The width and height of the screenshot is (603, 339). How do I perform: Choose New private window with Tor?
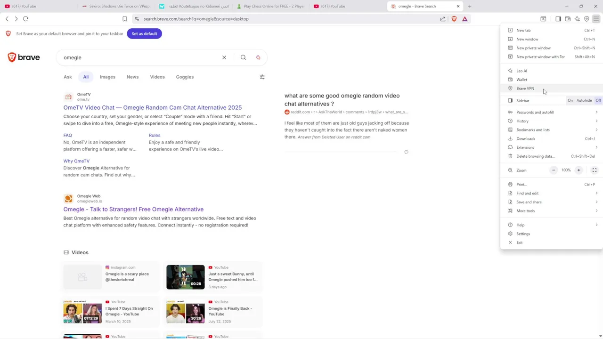tap(552, 56)
